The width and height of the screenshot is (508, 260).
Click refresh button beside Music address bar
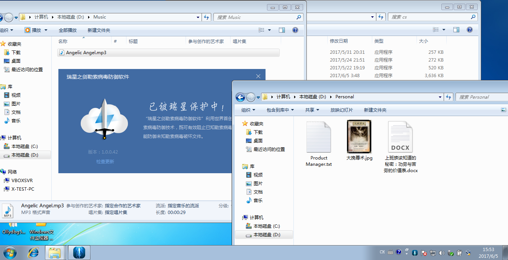(x=207, y=17)
